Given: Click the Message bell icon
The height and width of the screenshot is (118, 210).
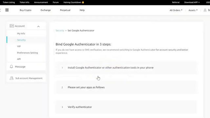Looking at the screenshot, I should pos(11,67).
